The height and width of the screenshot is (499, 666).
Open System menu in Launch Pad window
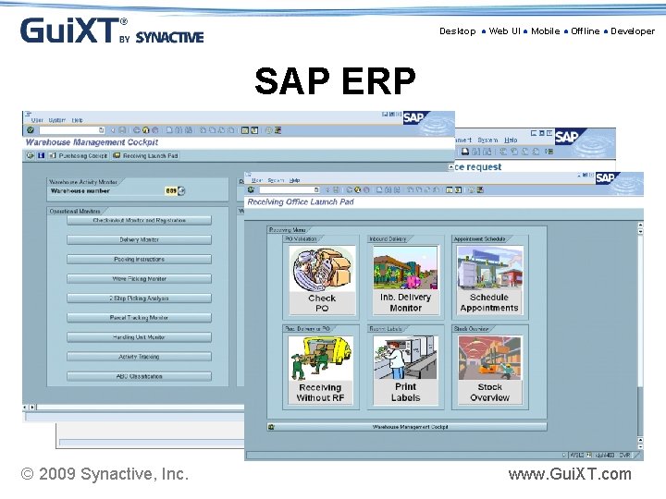[276, 180]
